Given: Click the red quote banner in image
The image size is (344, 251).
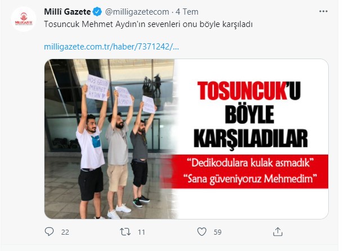Looking at the screenshot, I should click(250, 172).
